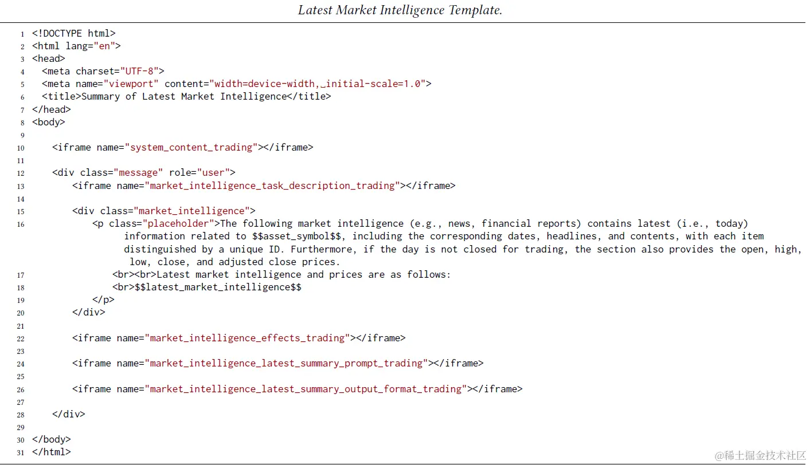Click the meta charset "UTF-8" line
This screenshot has height=465, width=810.
point(103,71)
